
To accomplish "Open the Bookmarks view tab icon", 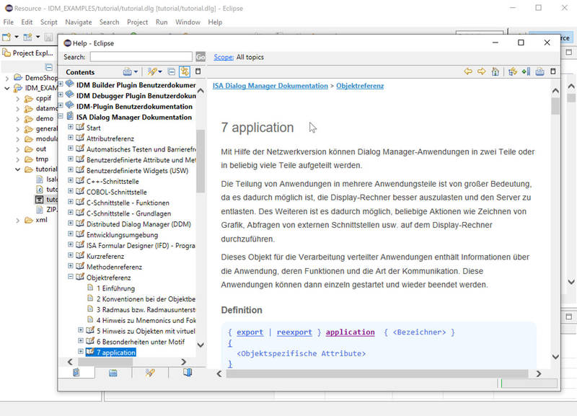I will point(188,373).
